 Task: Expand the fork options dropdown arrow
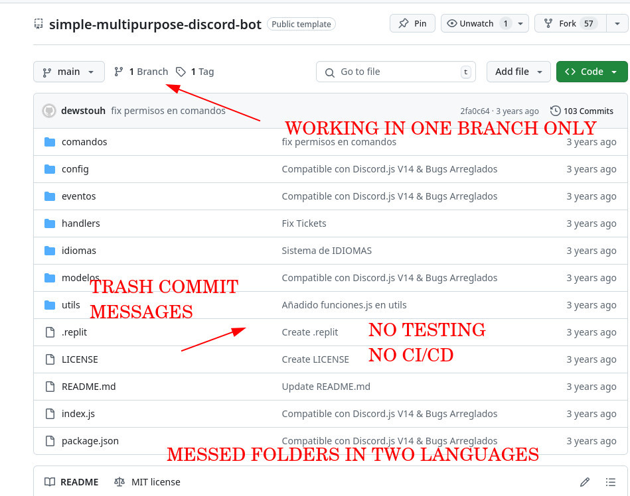[x=617, y=24]
